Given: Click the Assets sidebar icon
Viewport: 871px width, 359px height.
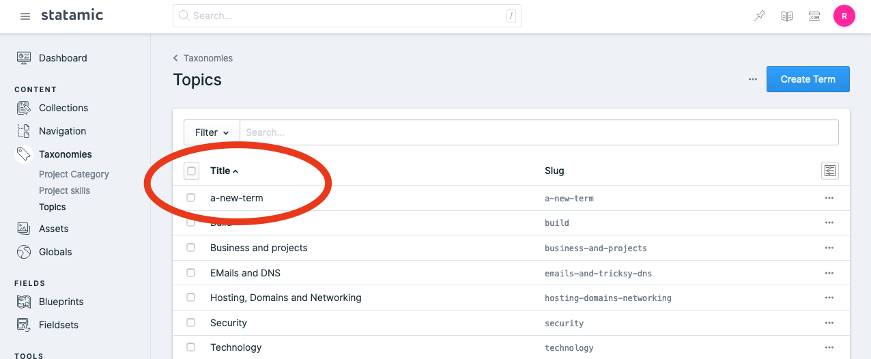Looking at the screenshot, I should pyautogui.click(x=24, y=229).
